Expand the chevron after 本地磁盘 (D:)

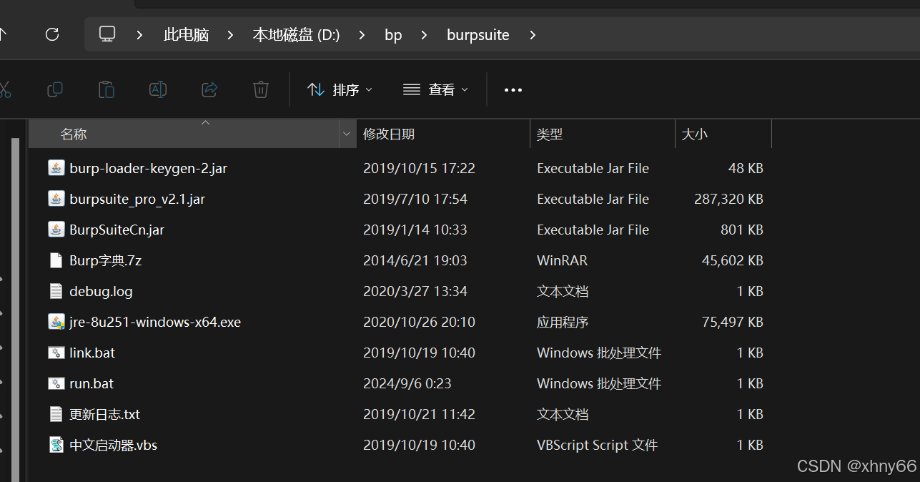(362, 34)
